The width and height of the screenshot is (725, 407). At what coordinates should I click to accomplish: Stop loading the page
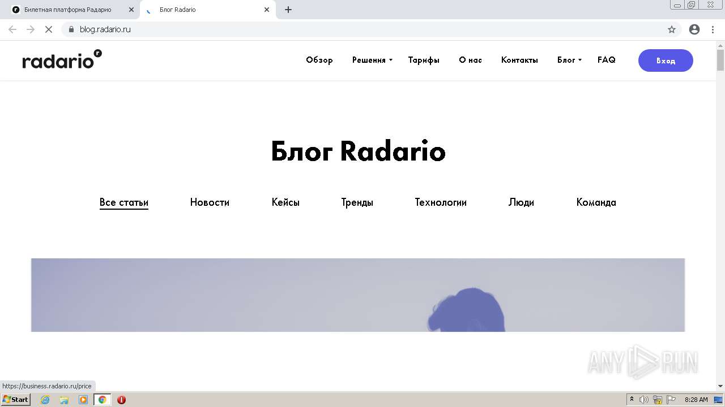[x=49, y=29]
